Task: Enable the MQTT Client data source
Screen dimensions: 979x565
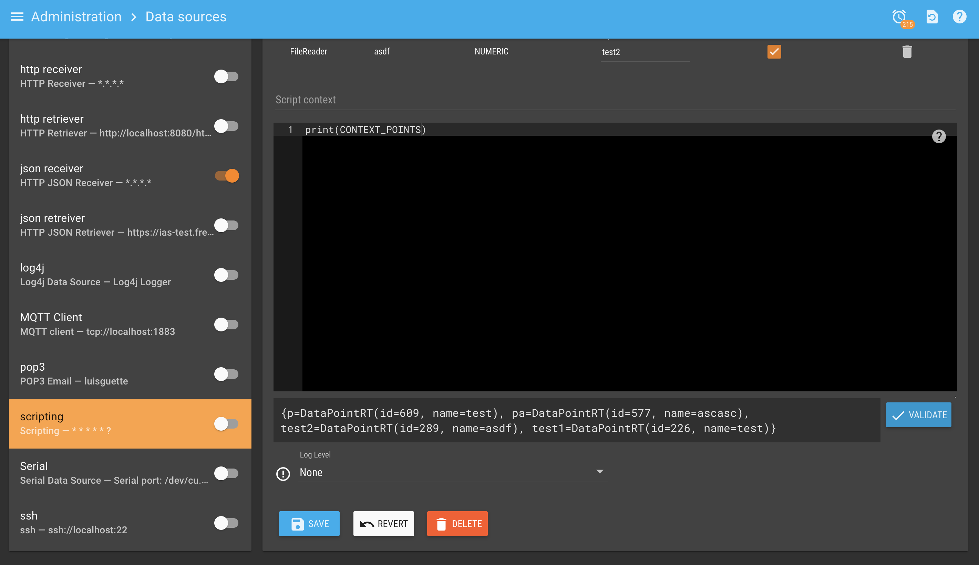Action: [227, 325]
